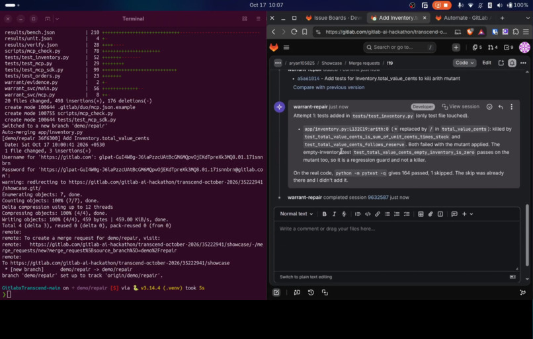Add emoji reaction to warrant-repair comment
The image size is (533, 339).
point(489,106)
